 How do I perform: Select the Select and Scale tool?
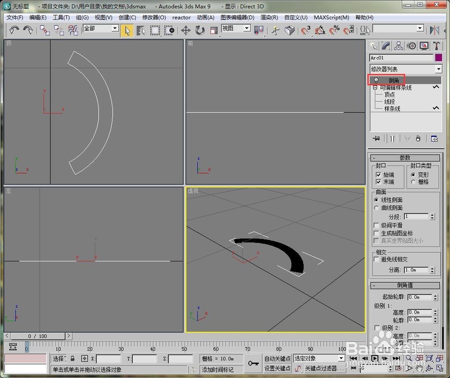pyautogui.click(x=214, y=31)
